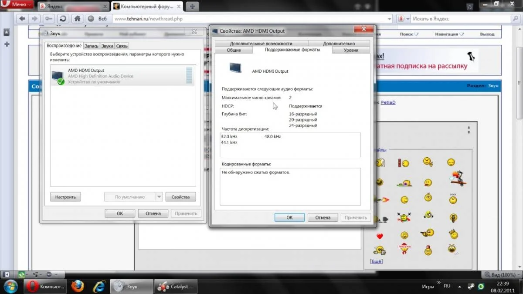The height and width of the screenshot is (294, 523).
Task: Select 48.0 kHz sample rate entry
Action: click(272, 136)
